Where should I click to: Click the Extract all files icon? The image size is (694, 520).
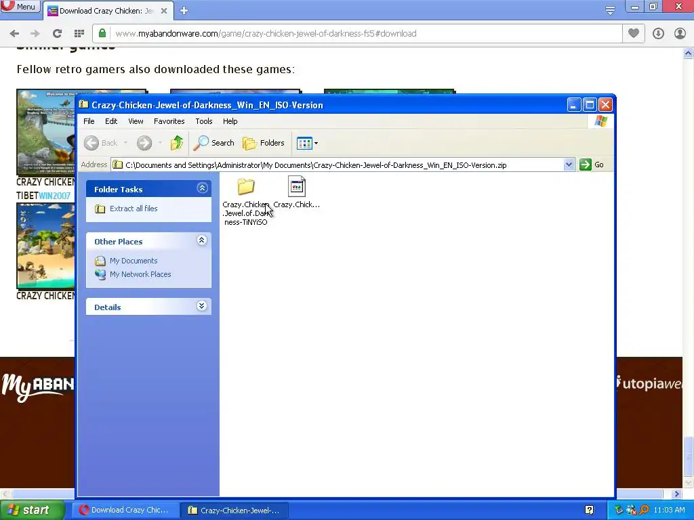[100, 209]
